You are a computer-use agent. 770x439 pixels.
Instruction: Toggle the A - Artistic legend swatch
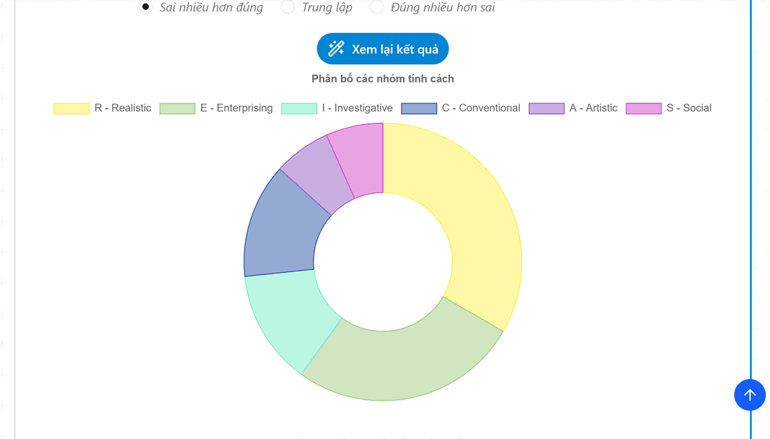point(546,108)
